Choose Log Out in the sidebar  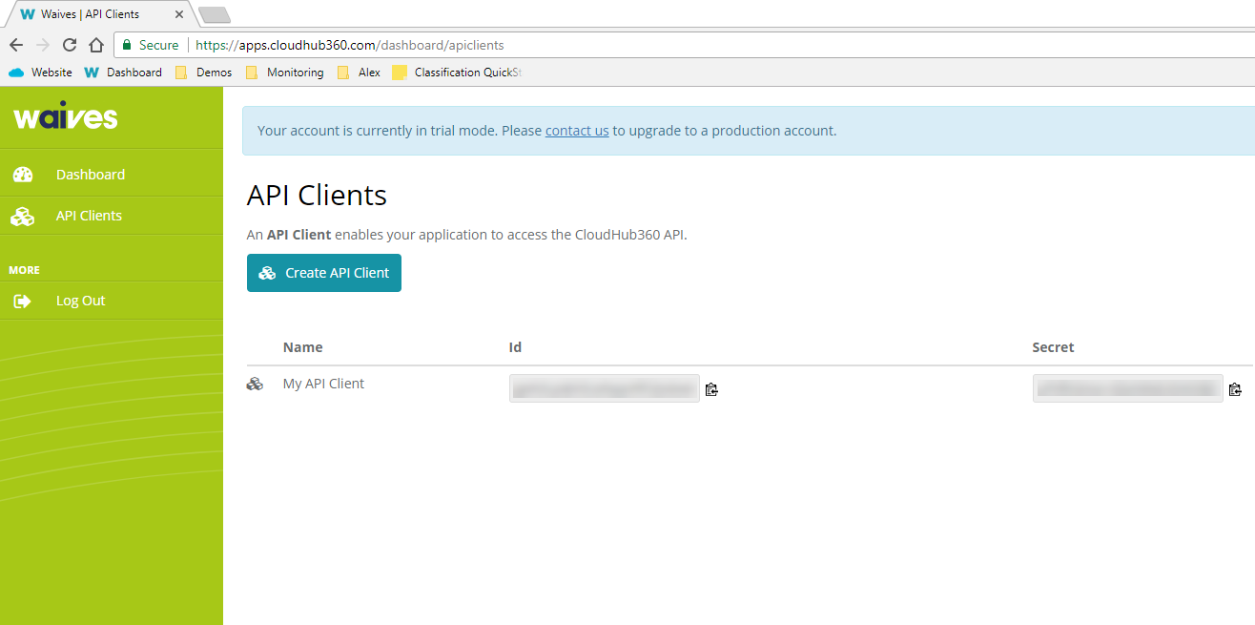[x=112, y=301]
